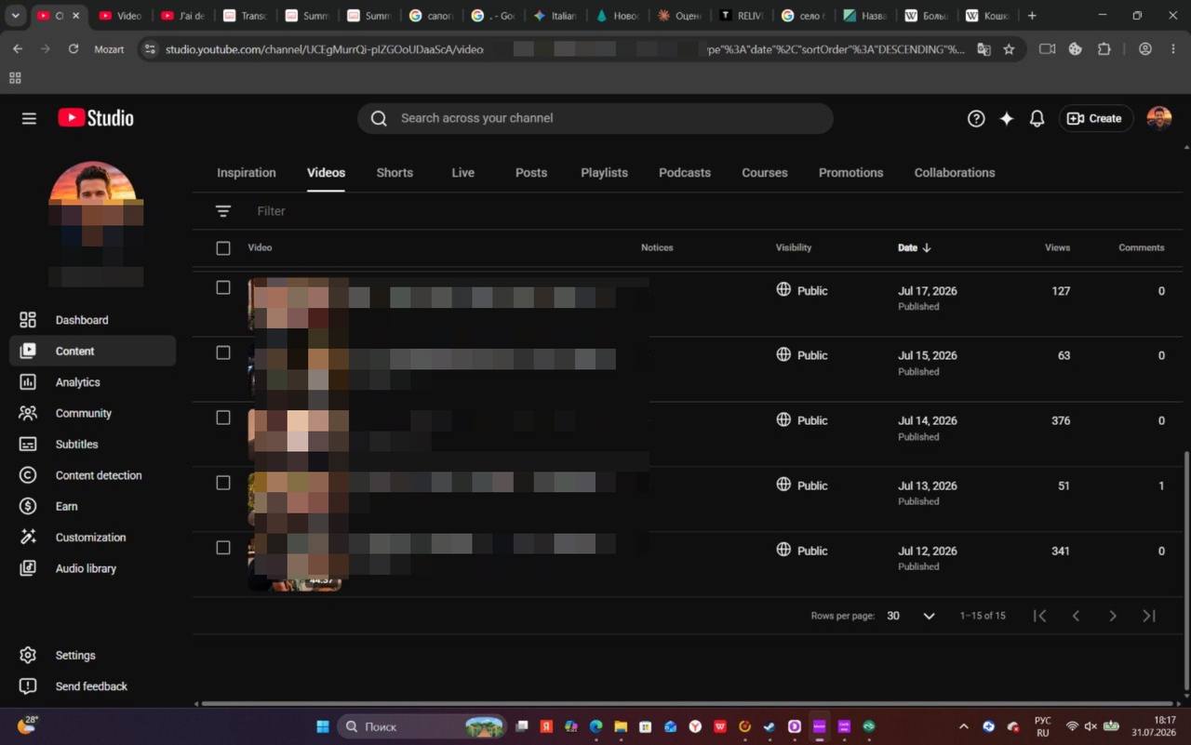Go to the first page of results
The height and width of the screenshot is (745, 1191).
point(1040,616)
